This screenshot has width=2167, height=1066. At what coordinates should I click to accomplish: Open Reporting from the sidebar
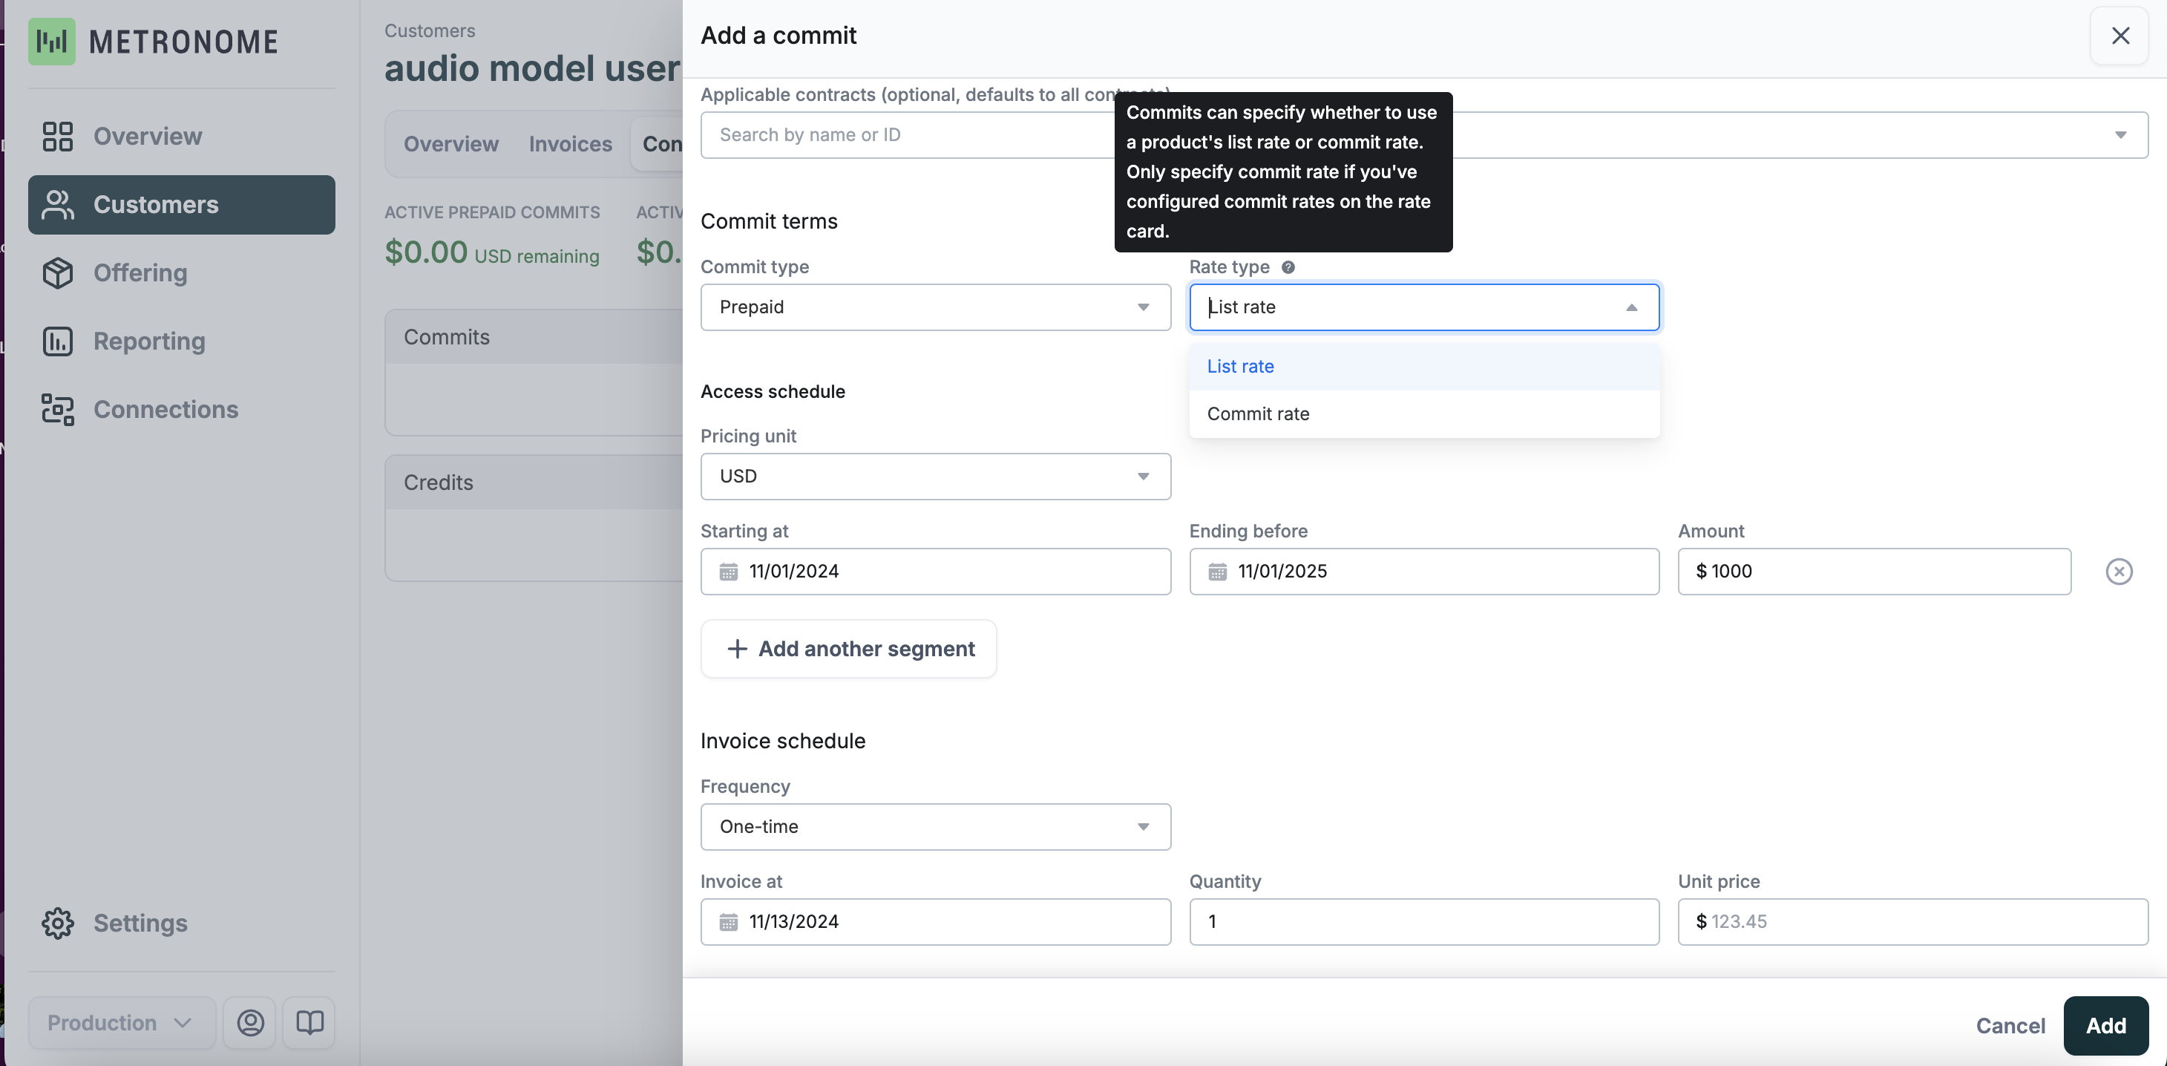[x=149, y=341]
